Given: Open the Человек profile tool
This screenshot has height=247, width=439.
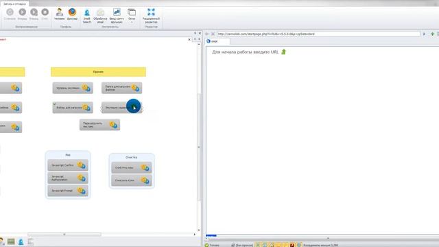Looking at the screenshot, I should (x=59, y=14).
